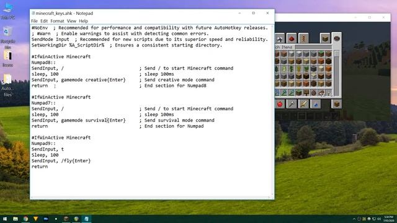Open File Explorer from the taskbar
This screenshot has height=223, width=397.
click(16, 219)
